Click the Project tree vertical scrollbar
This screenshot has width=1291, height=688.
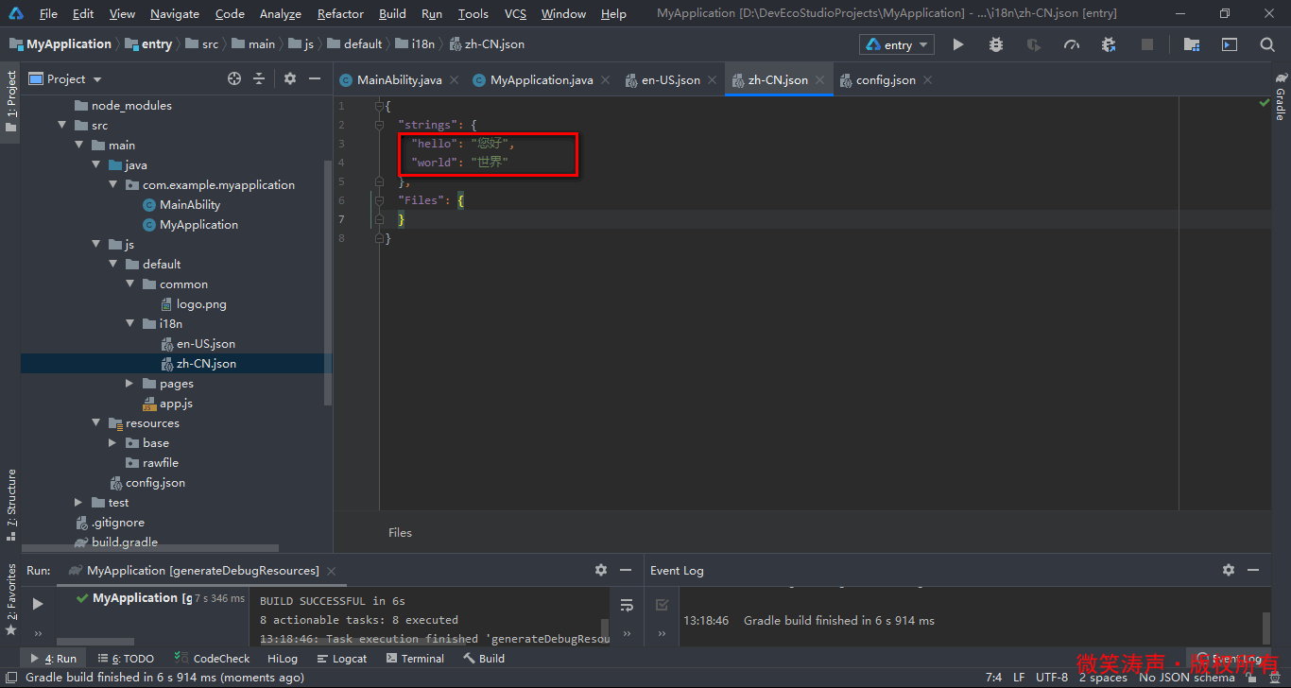tap(328, 284)
